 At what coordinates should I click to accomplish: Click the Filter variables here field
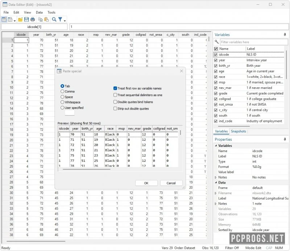(x=254, y=42)
